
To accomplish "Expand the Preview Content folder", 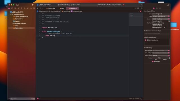I will click(12, 24).
